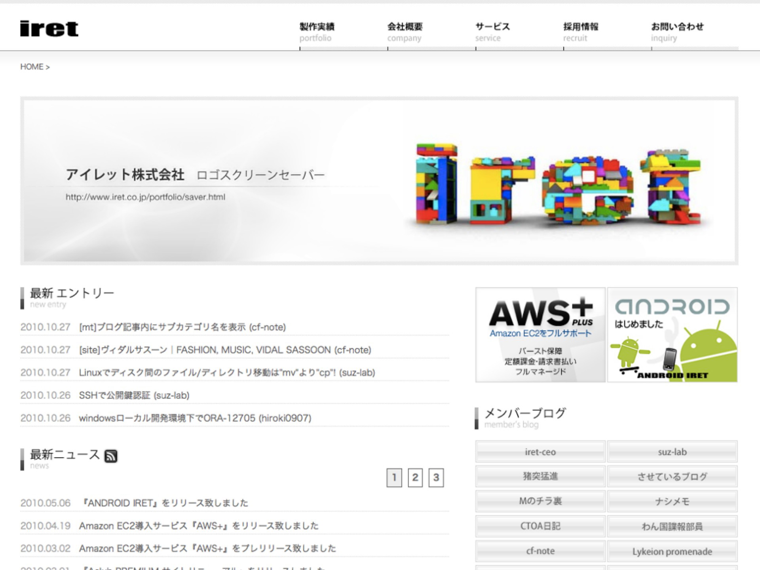Open the Lykeion promenade member blog
This screenshot has height=570, width=760.
(672, 551)
